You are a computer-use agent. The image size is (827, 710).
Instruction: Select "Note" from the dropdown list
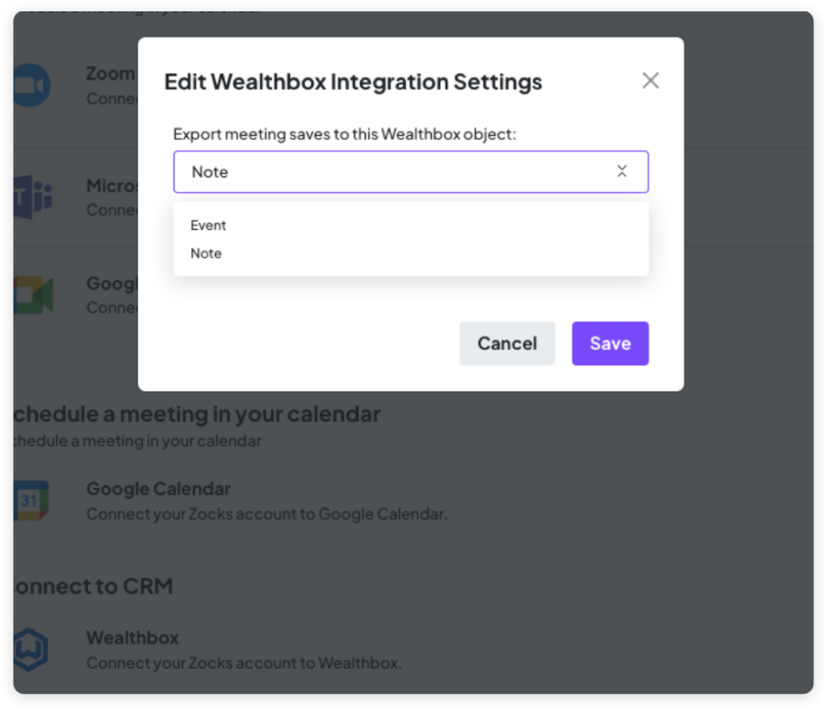206,253
